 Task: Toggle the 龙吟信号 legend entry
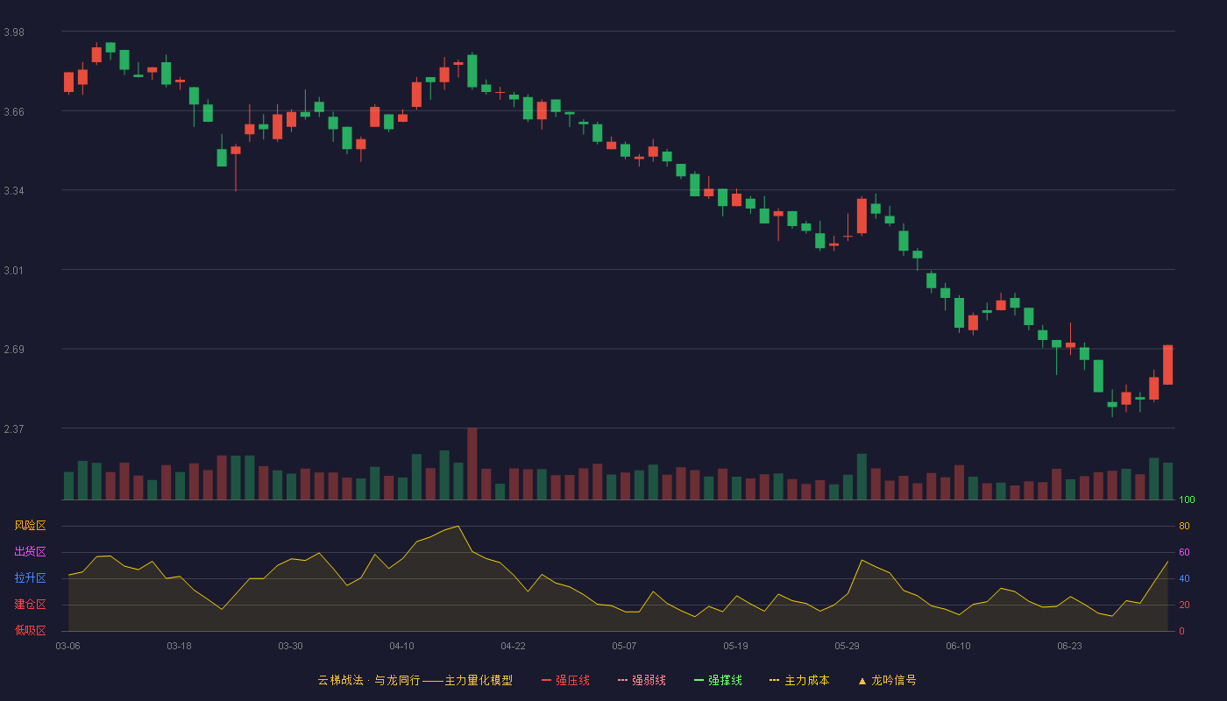tap(887, 680)
